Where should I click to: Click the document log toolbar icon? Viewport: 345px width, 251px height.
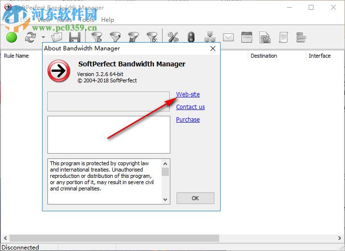pos(284,37)
